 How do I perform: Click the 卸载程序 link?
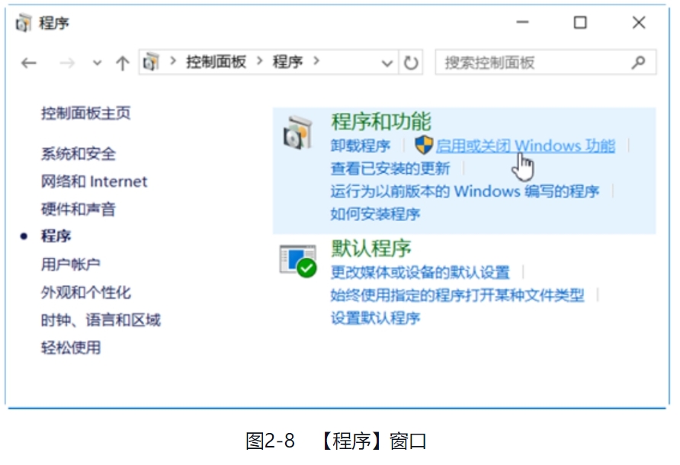click(360, 146)
